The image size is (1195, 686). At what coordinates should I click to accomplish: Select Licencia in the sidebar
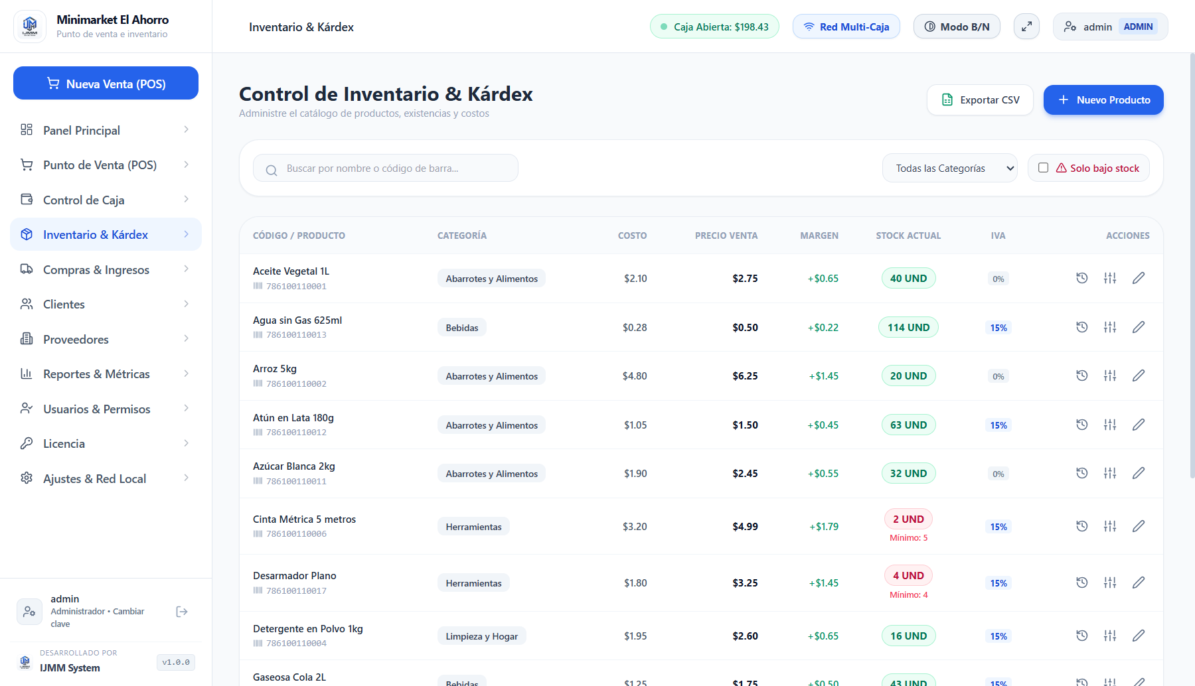click(x=106, y=444)
